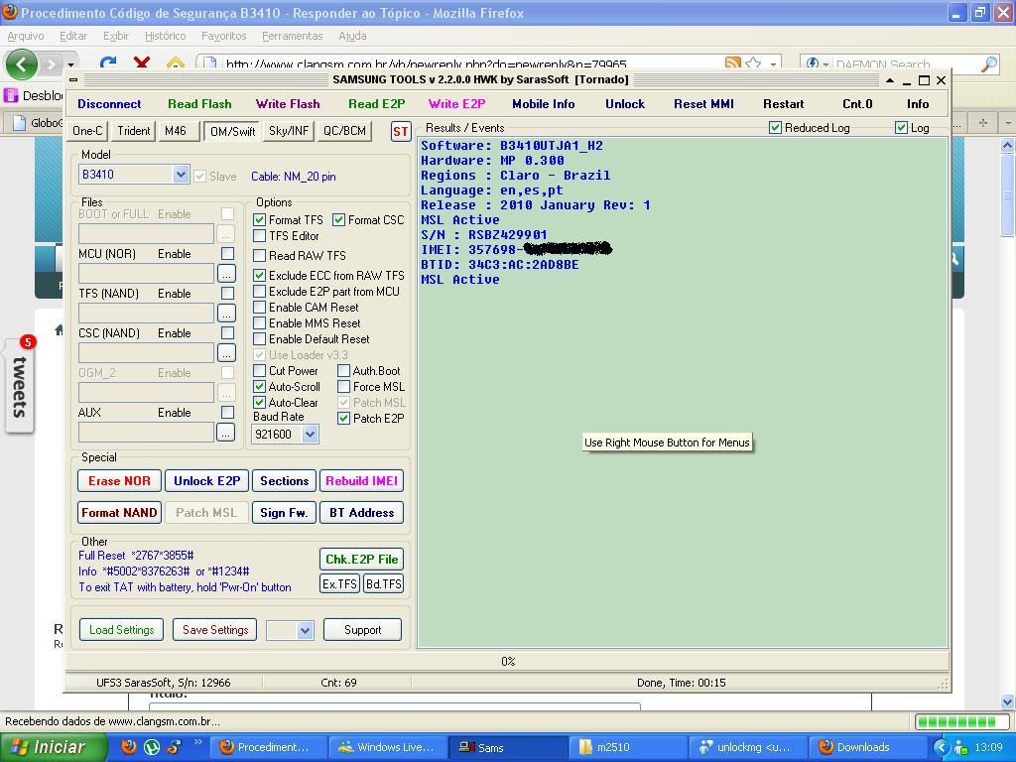The width and height of the screenshot is (1016, 762).
Task: Click the Bd.TFS button
Action: (x=383, y=583)
